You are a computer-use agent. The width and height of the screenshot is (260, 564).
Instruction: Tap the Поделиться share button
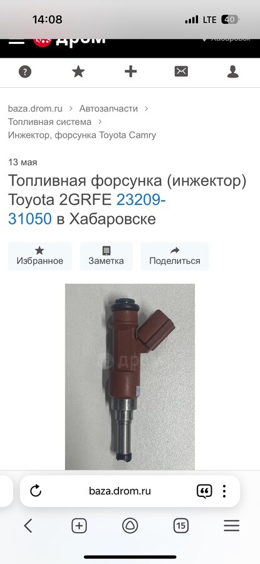pyautogui.click(x=175, y=256)
